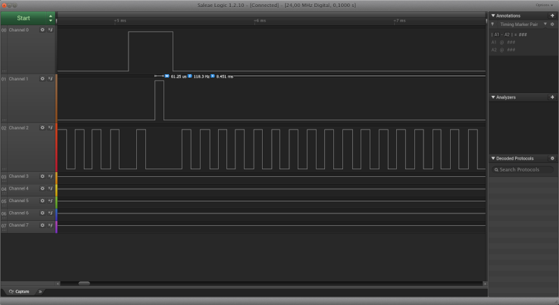Collapse the Analyzers panel
Viewport: 559px width, 305px height.
[x=492, y=97]
